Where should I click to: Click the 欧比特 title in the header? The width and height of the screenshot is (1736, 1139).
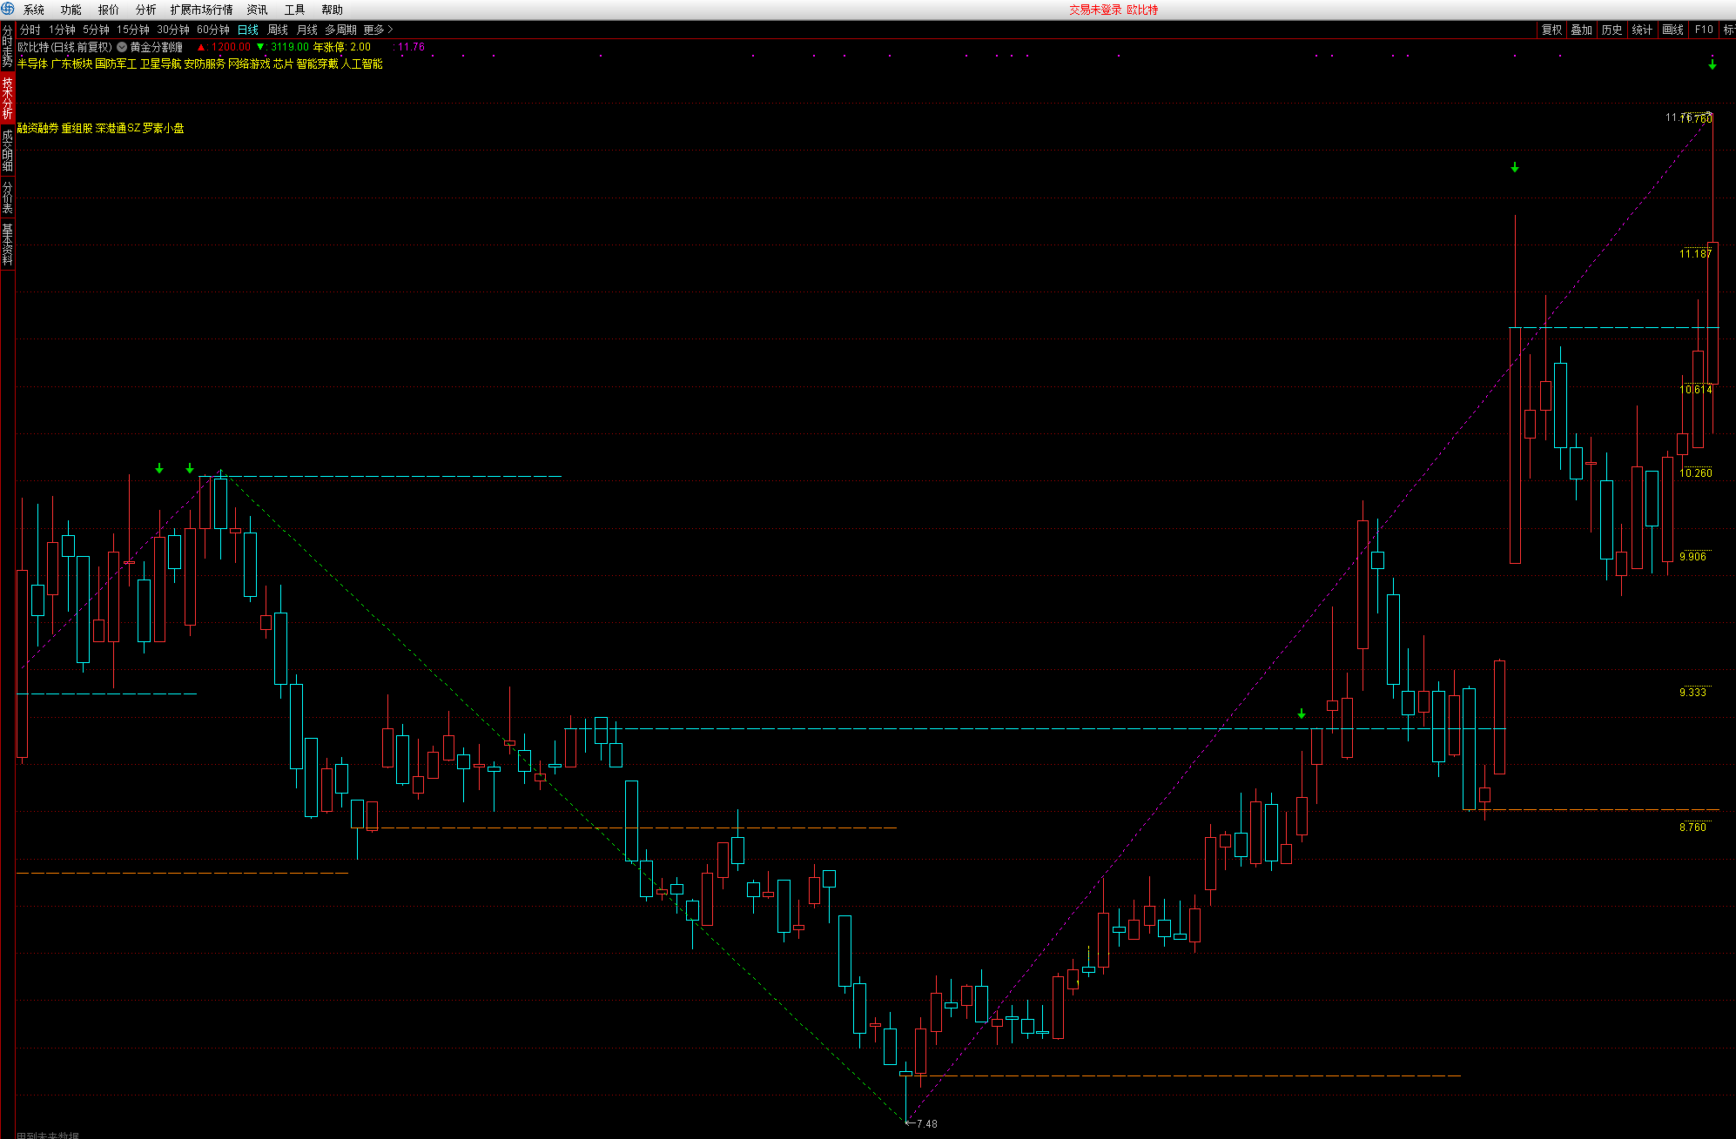click(1142, 10)
